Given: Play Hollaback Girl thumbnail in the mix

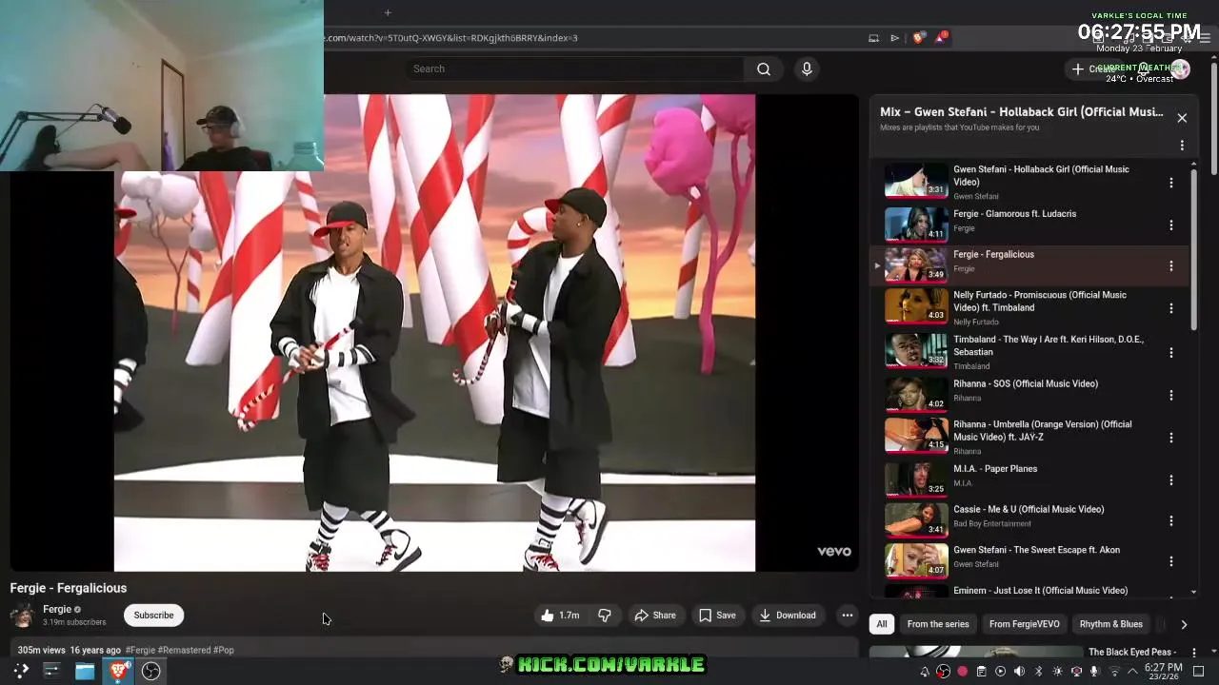Looking at the screenshot, I should click(916, 181).
